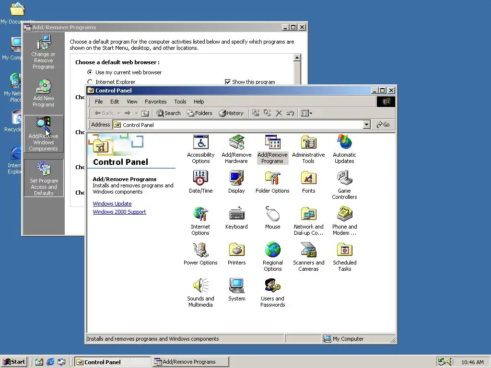491x368 pixels.
Task: Toggle Show this program checkbox
Action: point(228,82)
